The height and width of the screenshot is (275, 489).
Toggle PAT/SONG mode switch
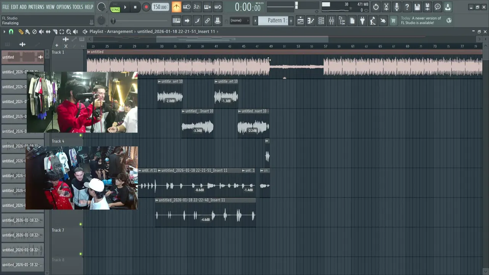click(x=115, y=7)
